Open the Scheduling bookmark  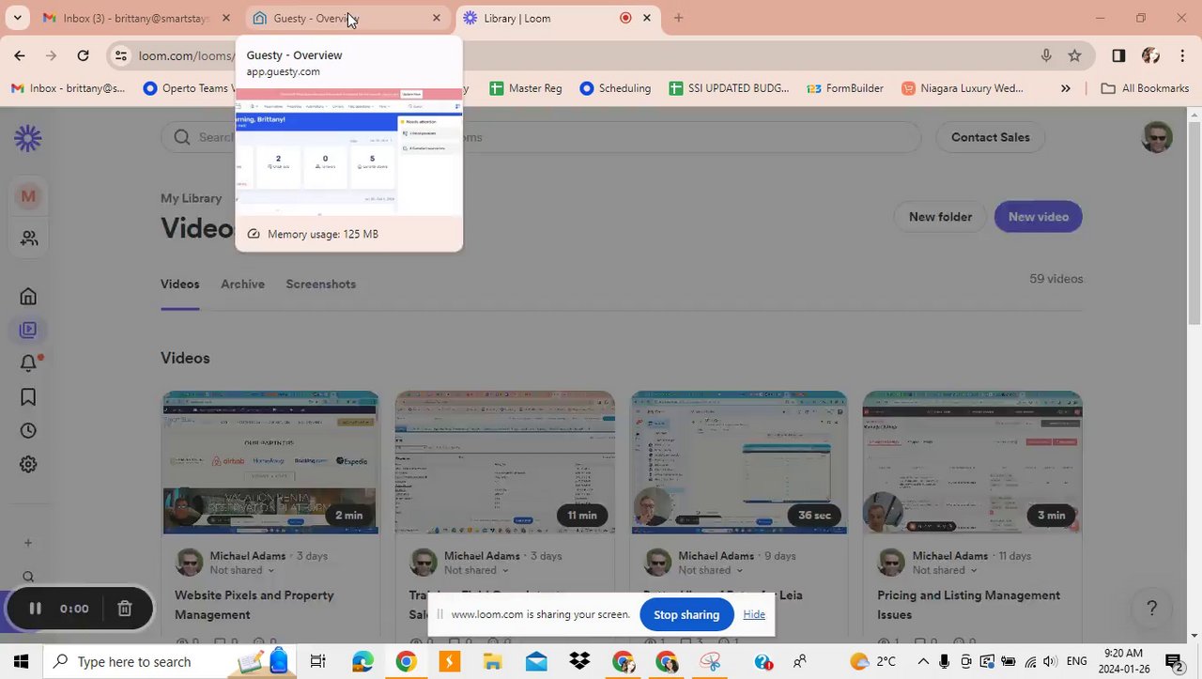615,88
